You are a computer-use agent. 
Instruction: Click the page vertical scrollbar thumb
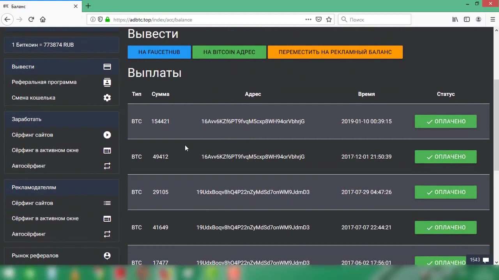496,124
